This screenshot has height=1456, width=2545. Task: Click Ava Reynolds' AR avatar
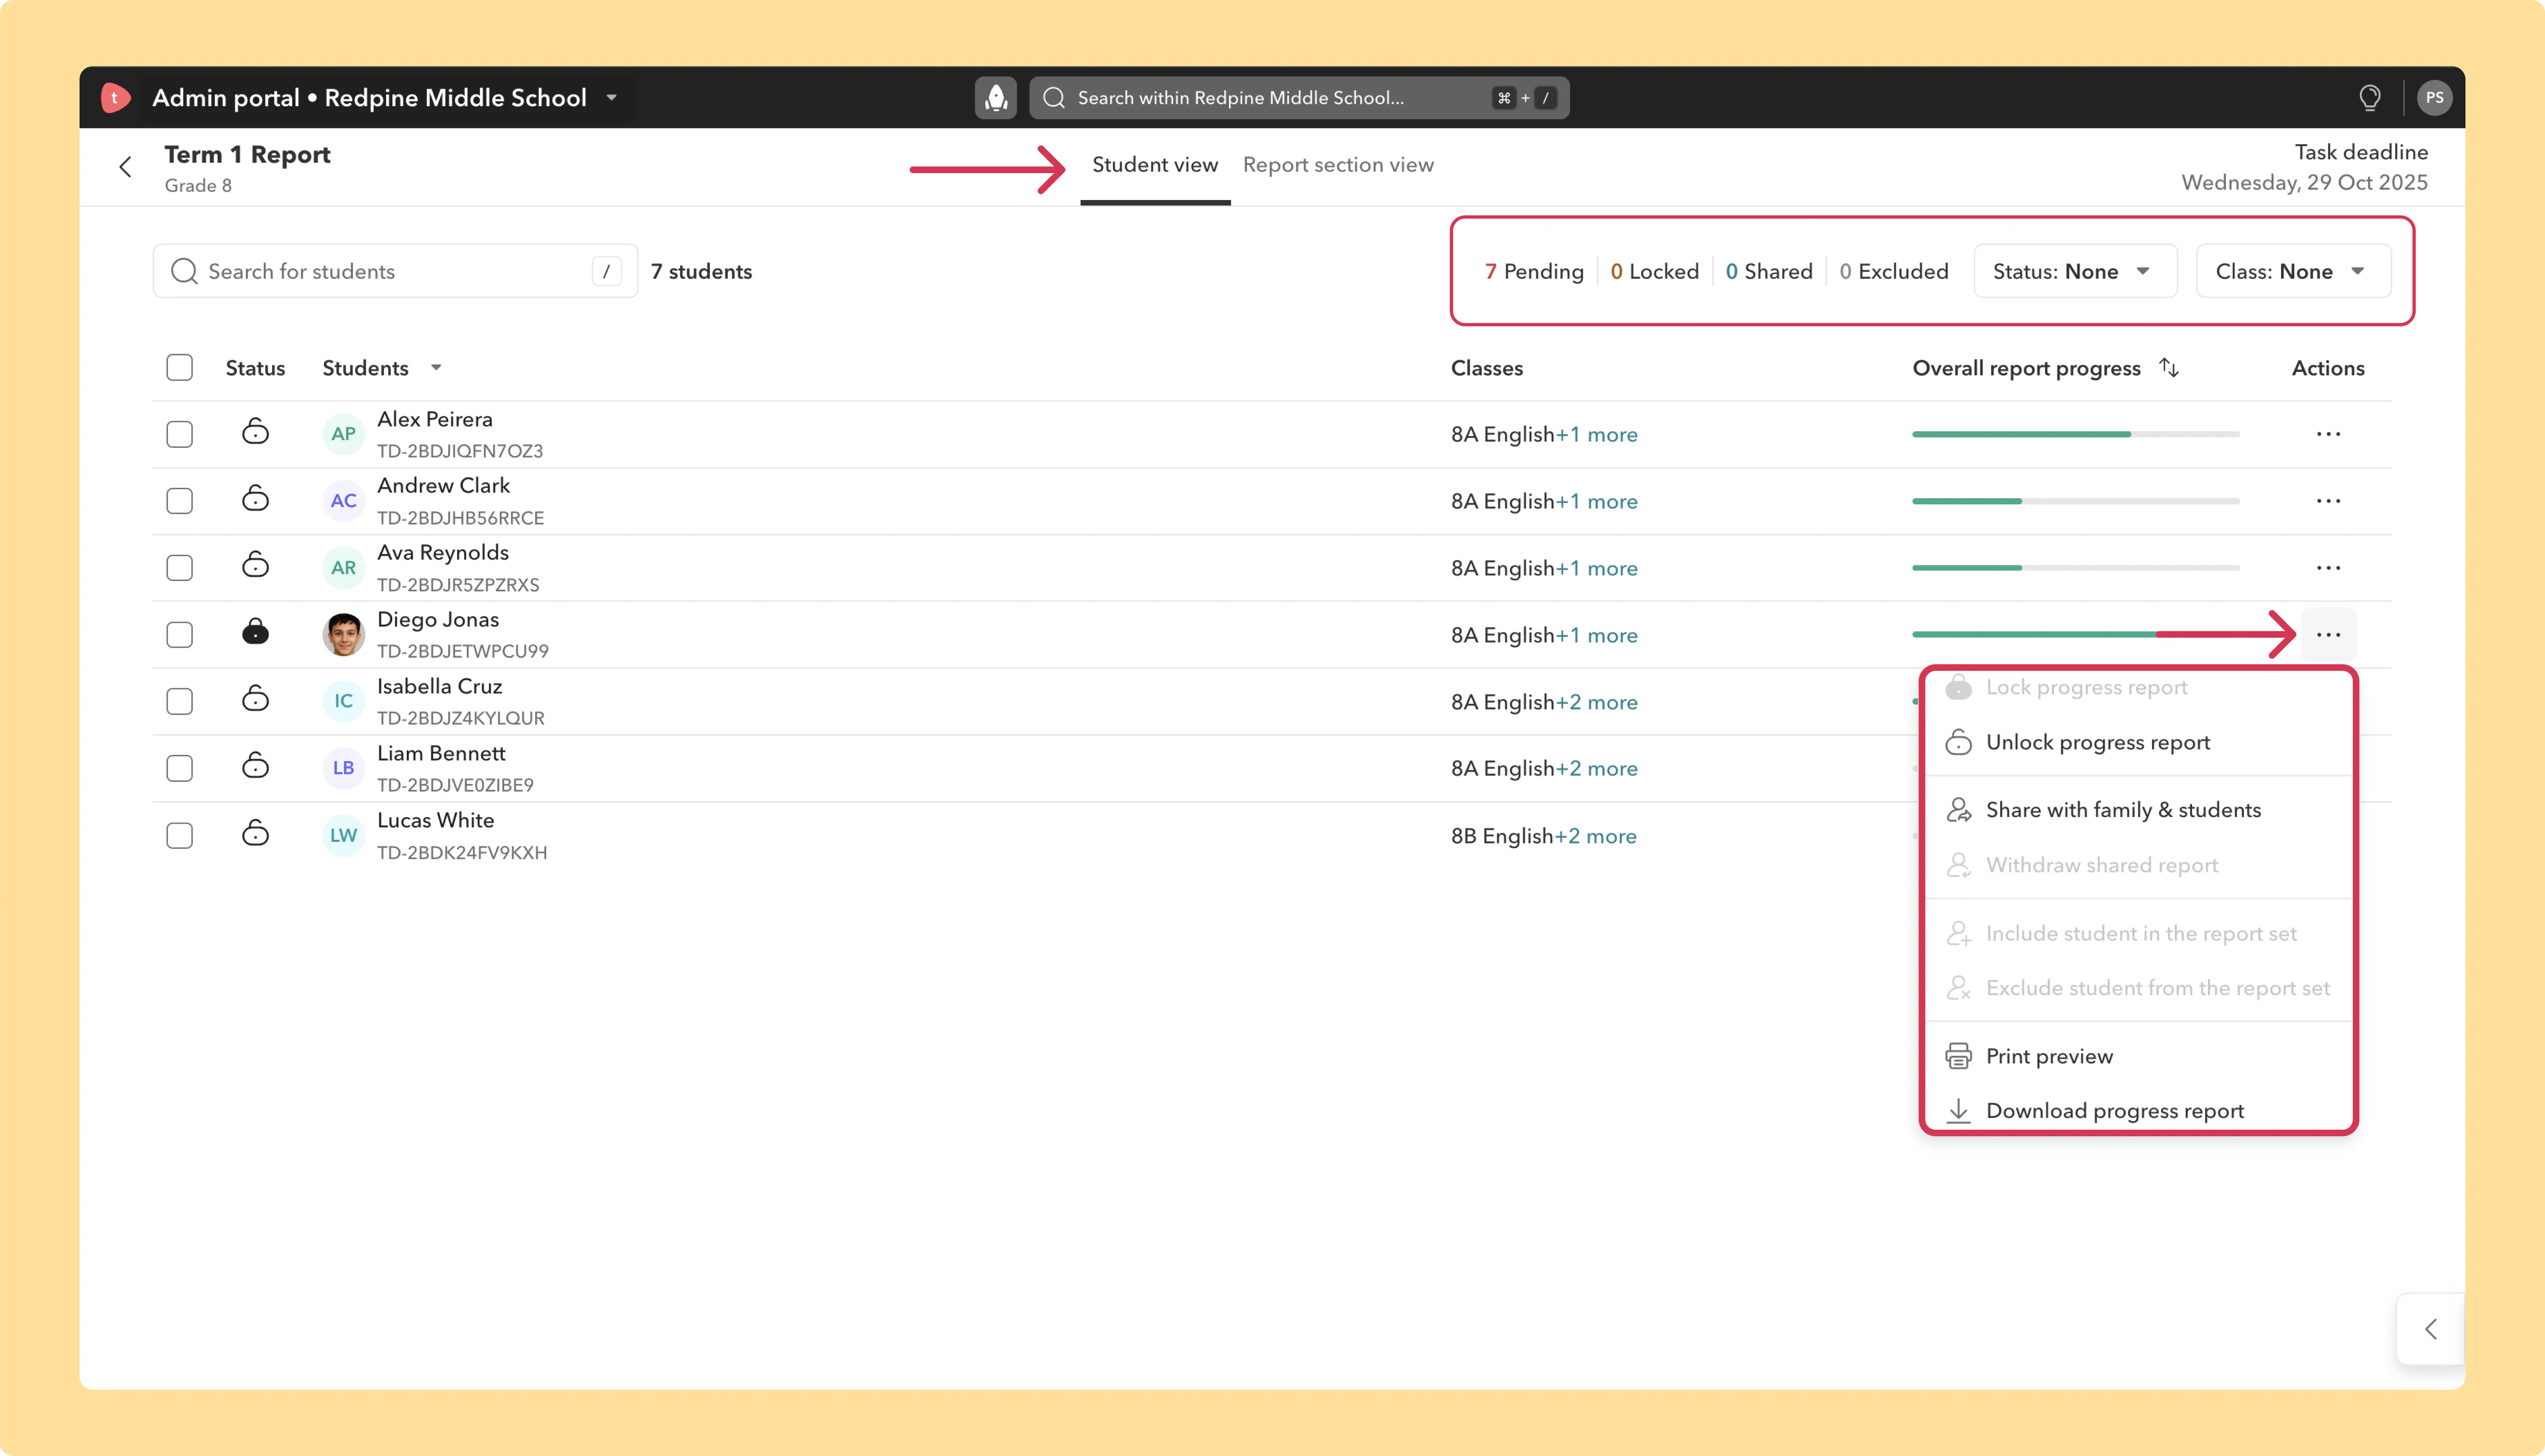click(343, 568)
